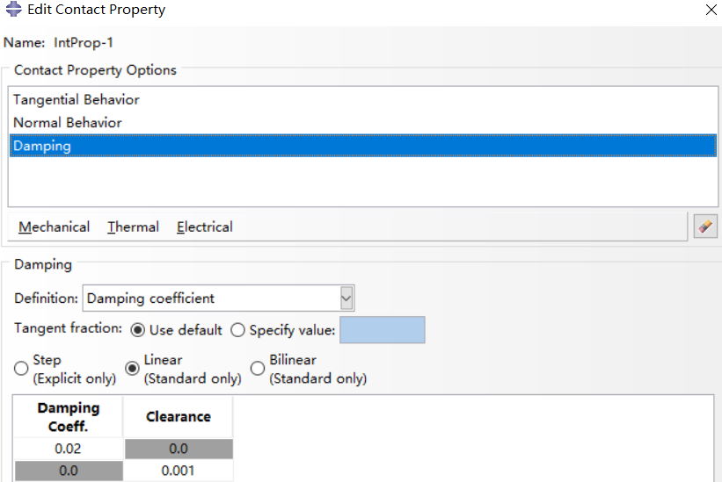
Task: Select Use default tangent fraction
Action: [138, 330]
